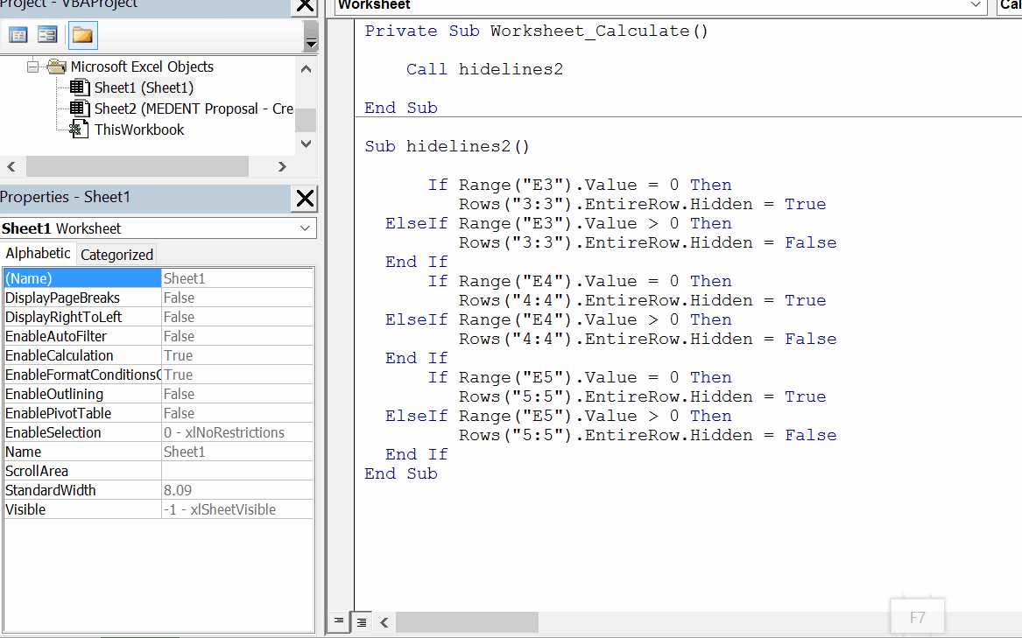Screen dimensions: 1022x638
Task: Click the Project toolbar overflow arrow
Action: coord(311,35)
